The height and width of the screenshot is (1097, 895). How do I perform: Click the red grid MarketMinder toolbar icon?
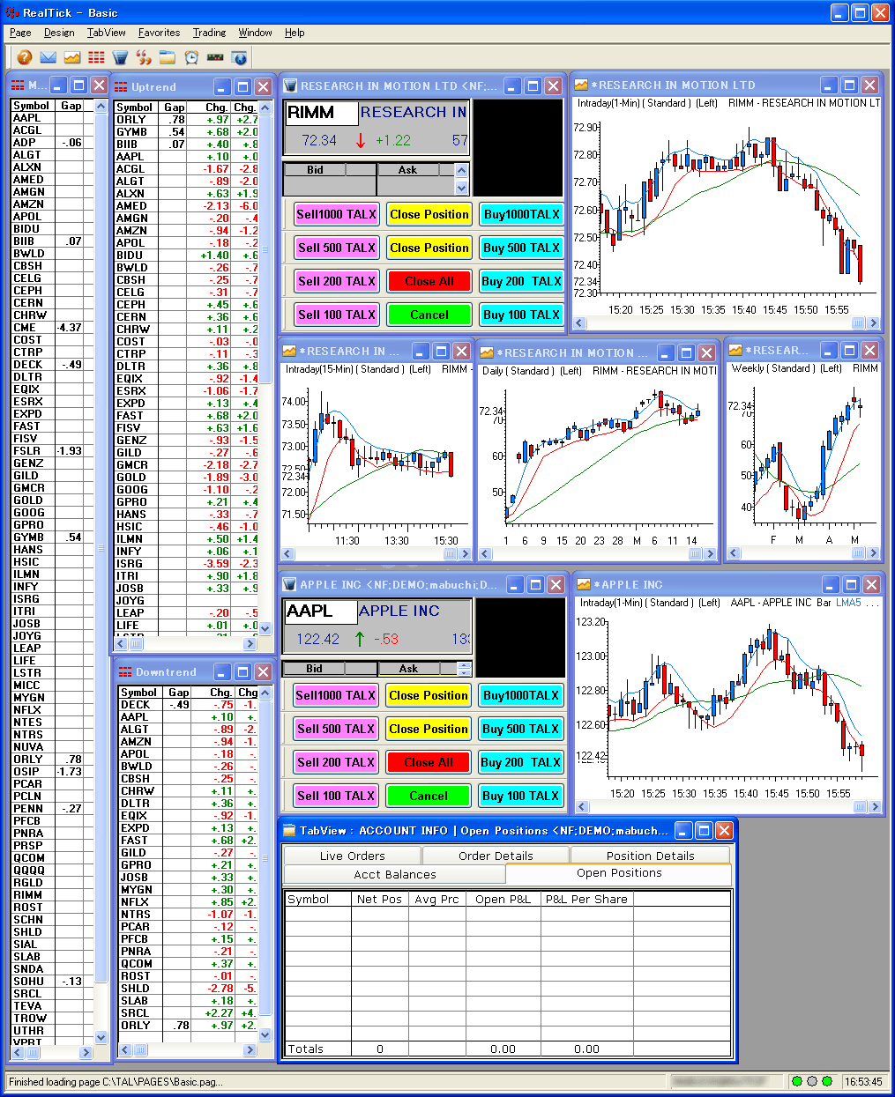96,57
